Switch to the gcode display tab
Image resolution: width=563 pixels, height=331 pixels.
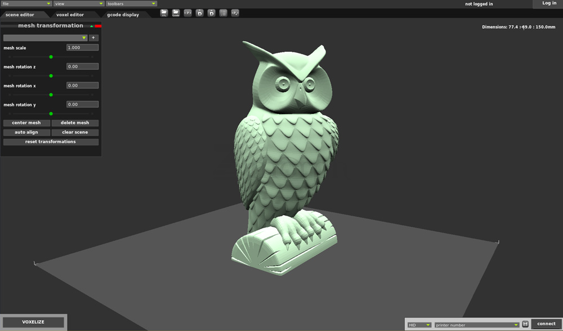(123, 15)
